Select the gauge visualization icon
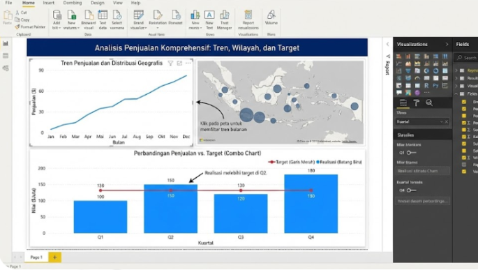 (417, 78)
